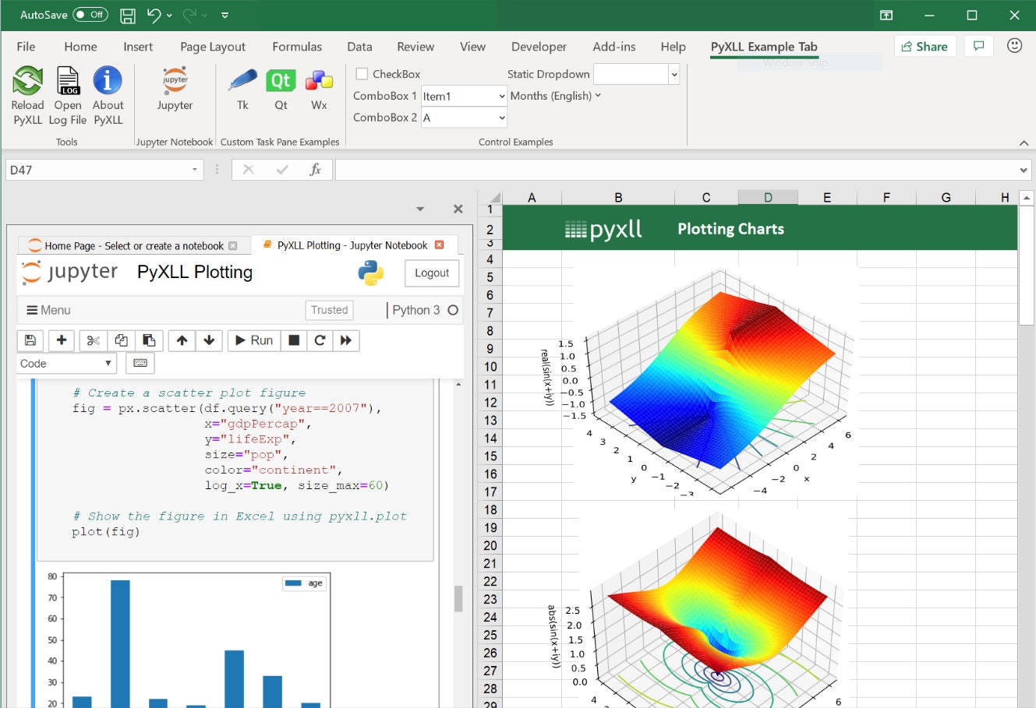Click the Jupyter logo in the notebook header
This screenshot has width=1036, height=708.
(69, 272)
